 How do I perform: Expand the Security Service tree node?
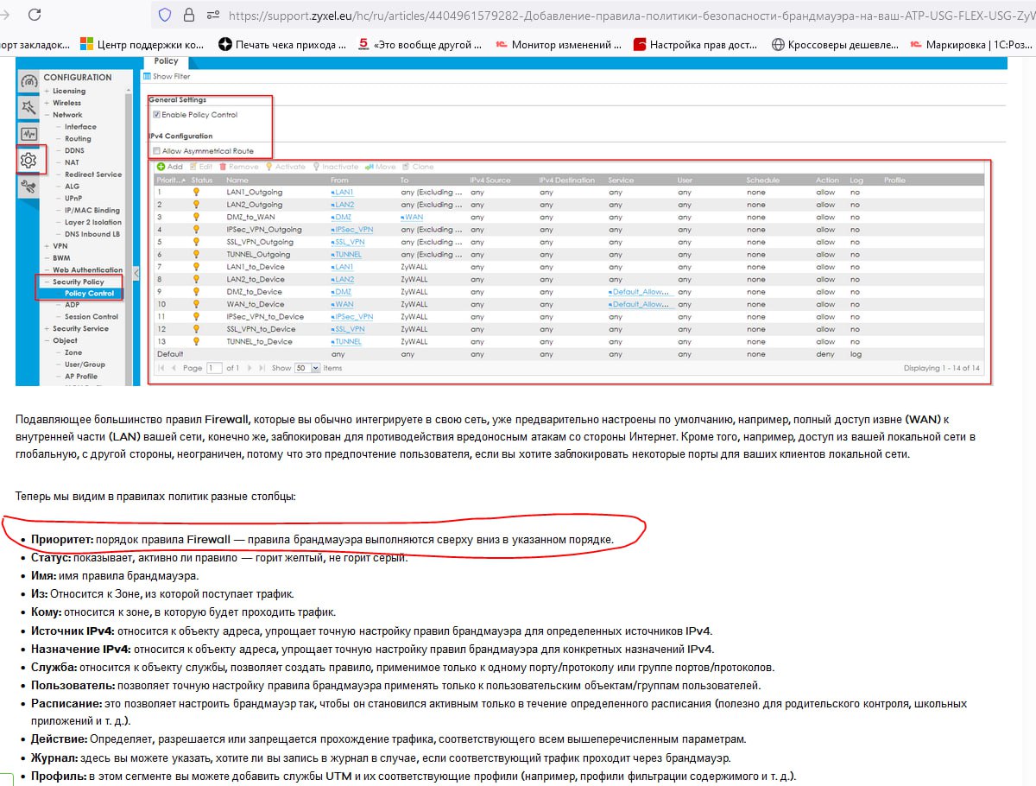(x=47, y=329)
